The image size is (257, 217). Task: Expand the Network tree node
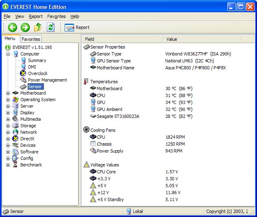point(8,132)
